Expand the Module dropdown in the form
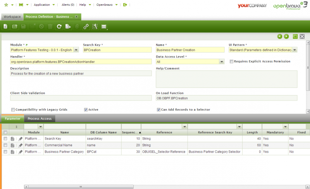 click(76, 50)
